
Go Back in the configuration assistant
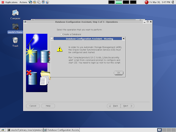tap(114, 106)
